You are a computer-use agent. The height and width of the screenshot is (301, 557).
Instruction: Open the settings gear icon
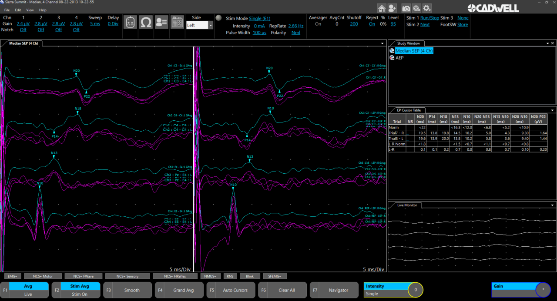point(427,8)
